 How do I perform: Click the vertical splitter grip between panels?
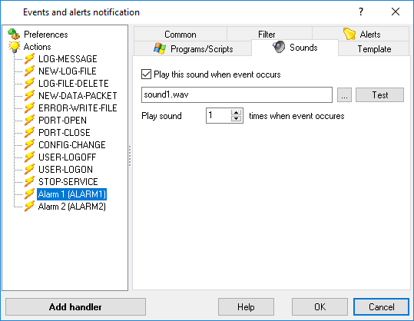(130, 156)
